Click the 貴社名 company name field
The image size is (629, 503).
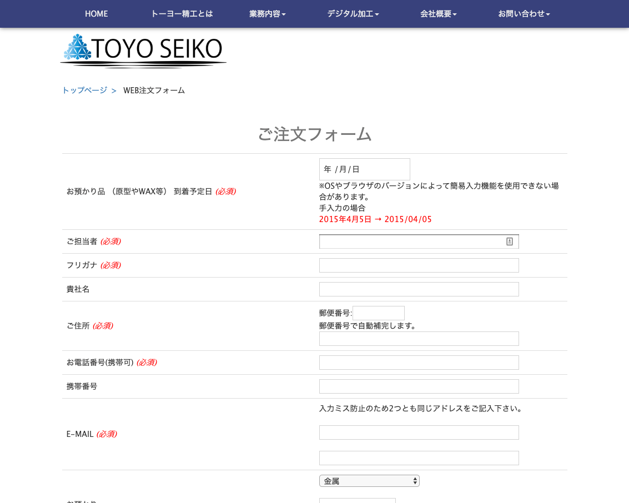(x=419, y=289)
